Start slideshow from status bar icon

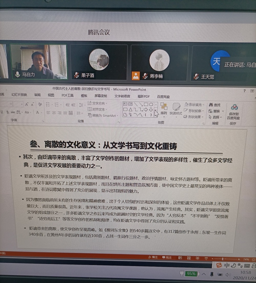pyautogui.click(x=206, y=258)
